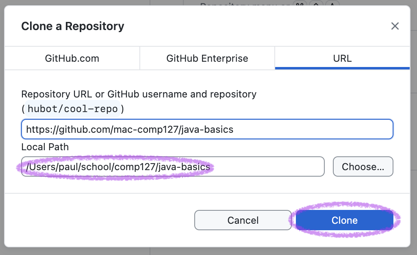Screen dimensions: 417x255
Task: Click the circled Clone button
Action: pyautogui.click(x=344, y=220)
